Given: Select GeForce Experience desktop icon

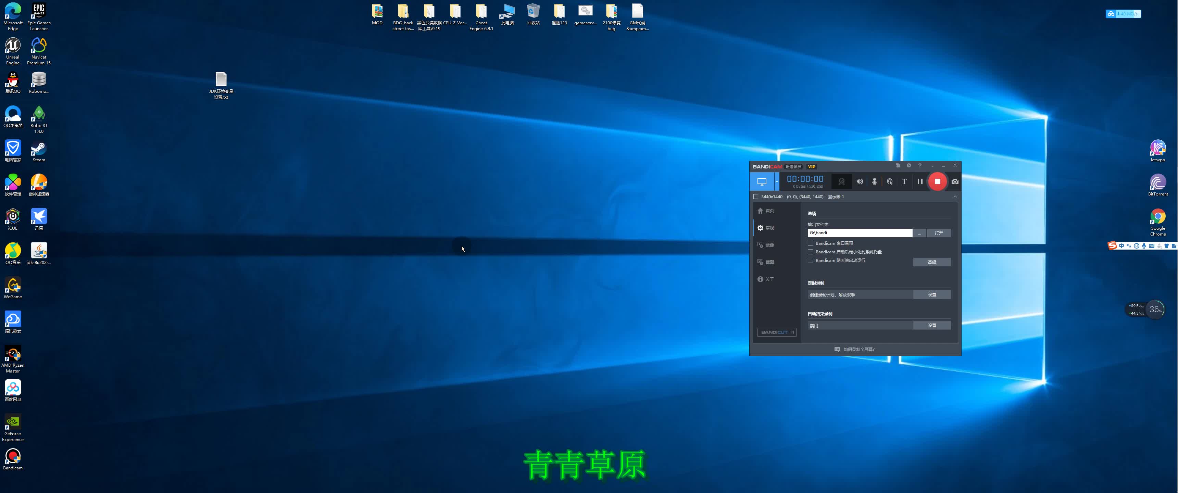Looking at the screenshot, I should click(x=13, y=428).
